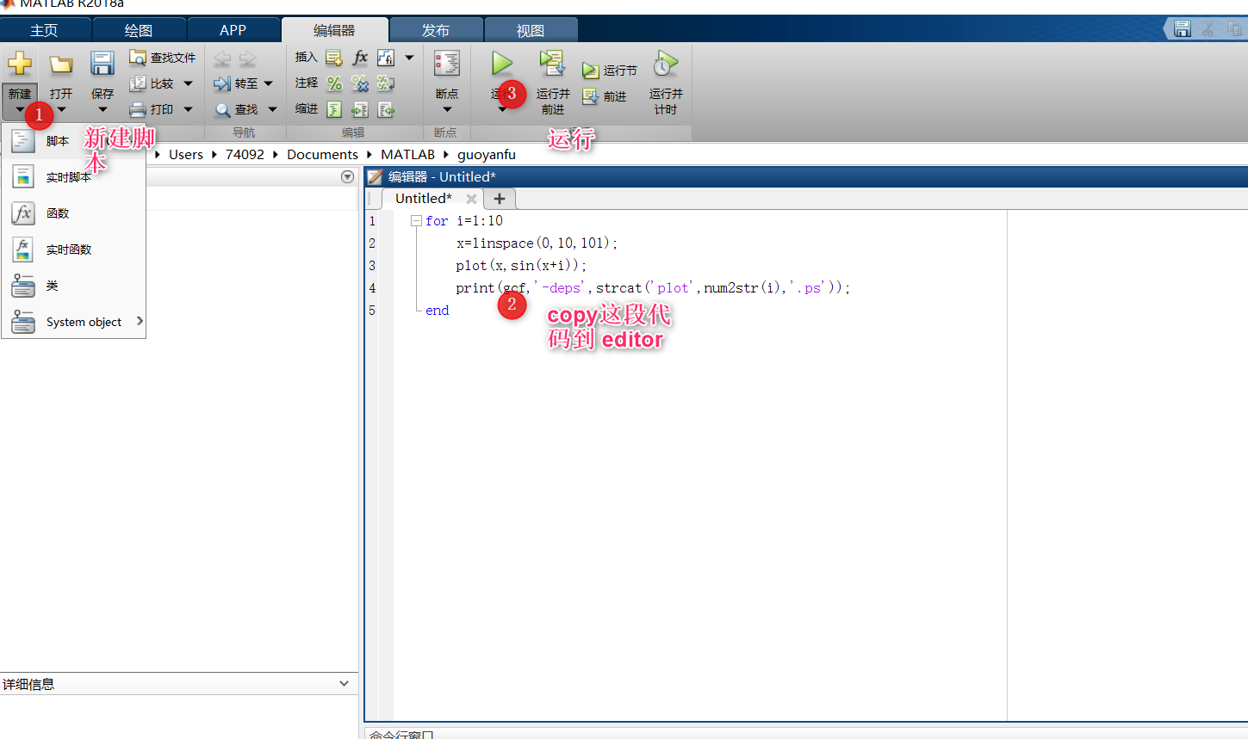Click the MATLAB breadcrumb link in path bar

point(407,154)
